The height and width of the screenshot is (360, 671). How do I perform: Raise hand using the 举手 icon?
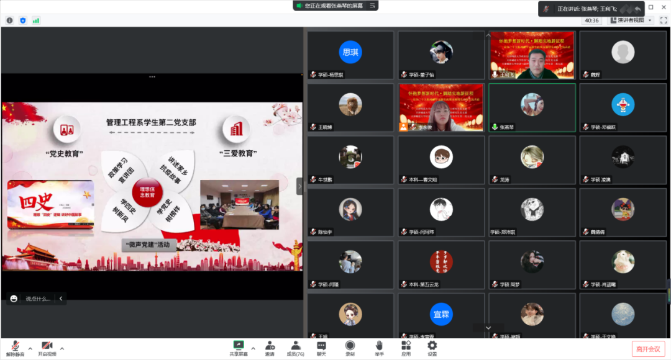tap(378, 346)
